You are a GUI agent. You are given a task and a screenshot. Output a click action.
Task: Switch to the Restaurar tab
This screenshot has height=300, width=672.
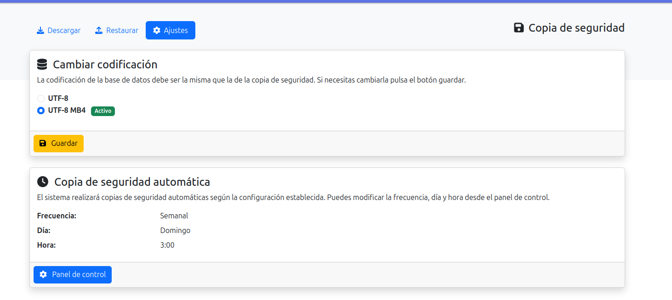[116, 30]
